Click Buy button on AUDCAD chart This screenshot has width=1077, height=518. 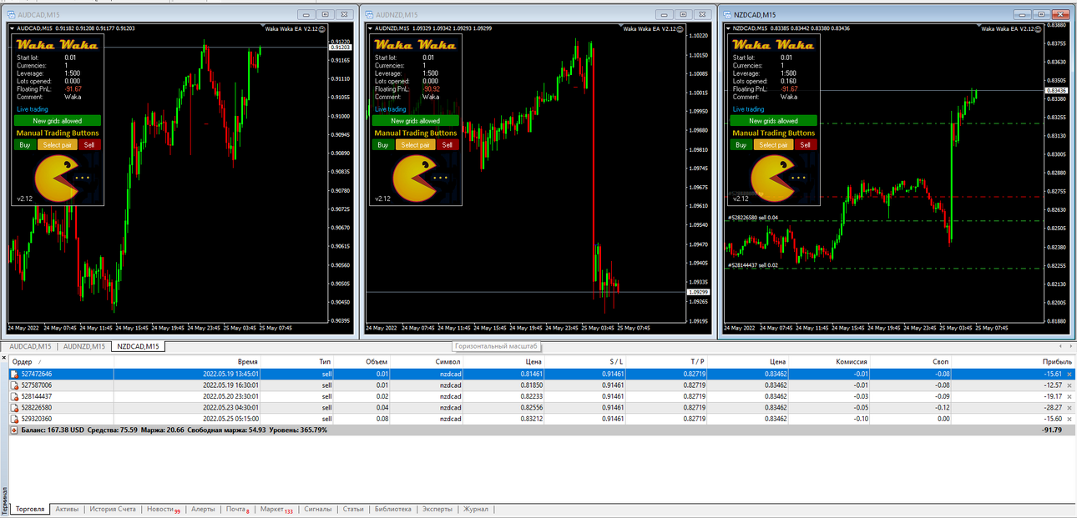(x=24, y=144)
